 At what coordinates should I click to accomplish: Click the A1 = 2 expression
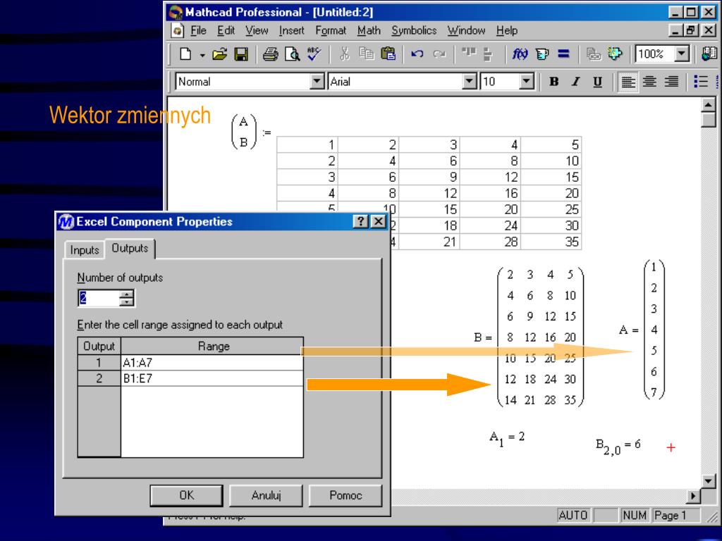click(x=506, y=438)
